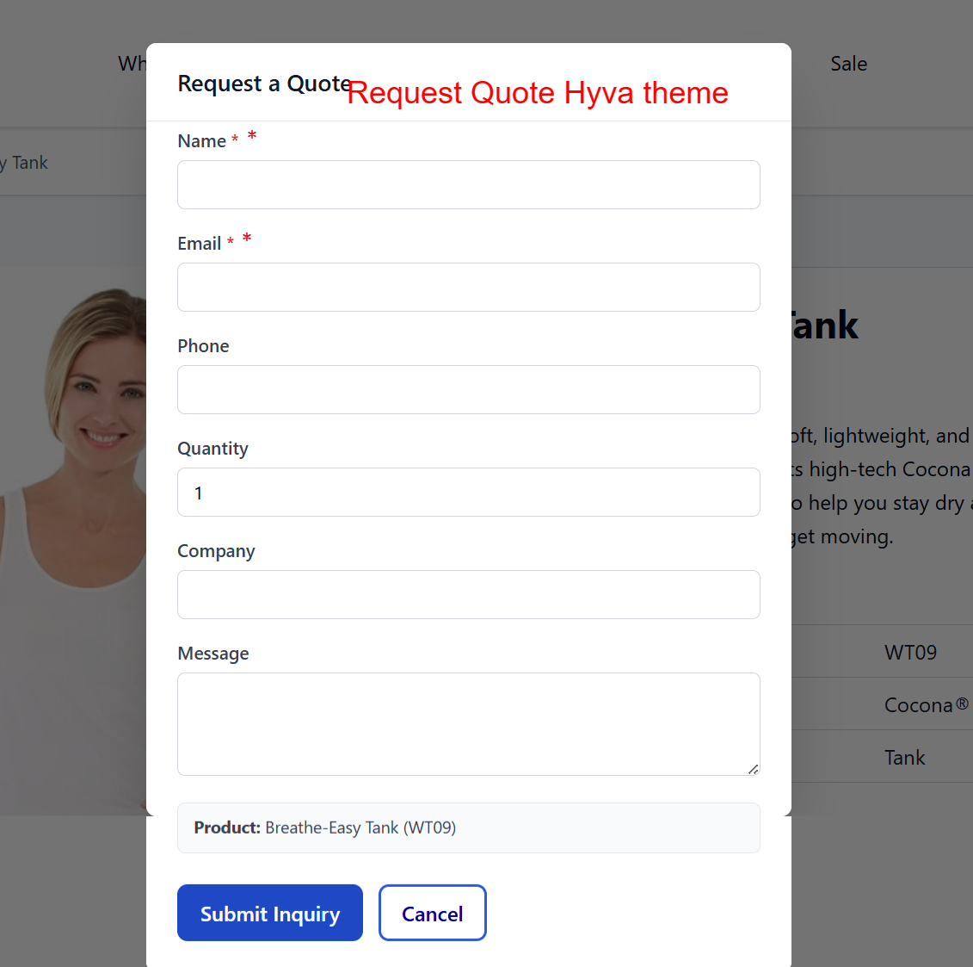Open the Sale menu item
Screen dimensions: 973x967
848,64
